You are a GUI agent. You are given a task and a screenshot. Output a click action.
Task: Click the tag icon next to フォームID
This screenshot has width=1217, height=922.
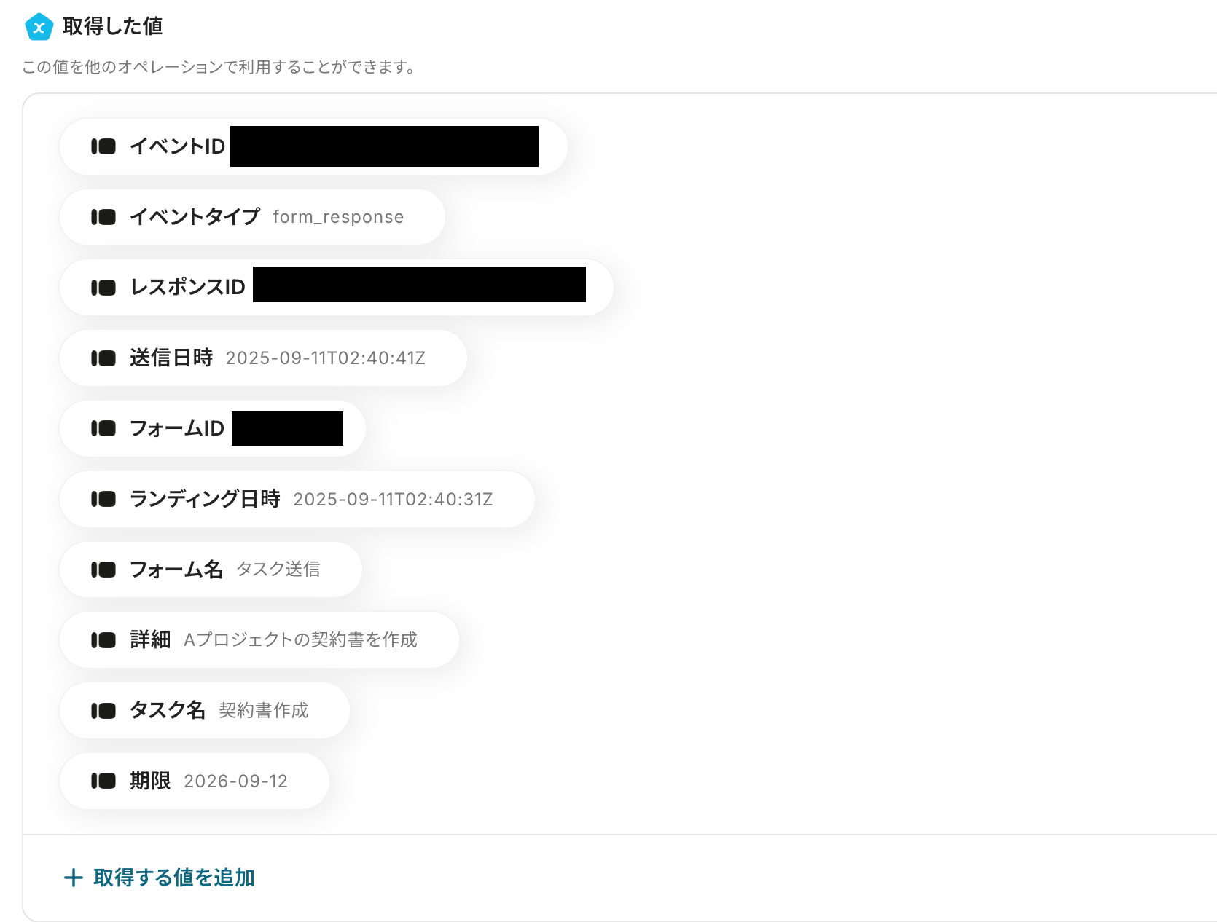click(x=103, y=428)
